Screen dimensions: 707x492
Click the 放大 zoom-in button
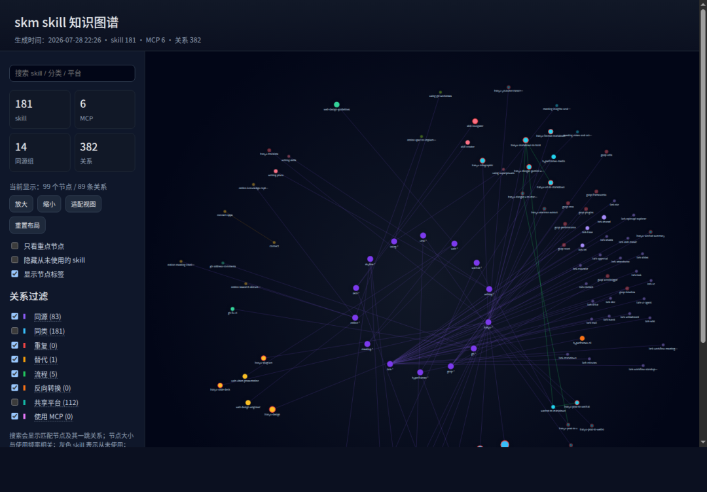[x=21, y=204]
